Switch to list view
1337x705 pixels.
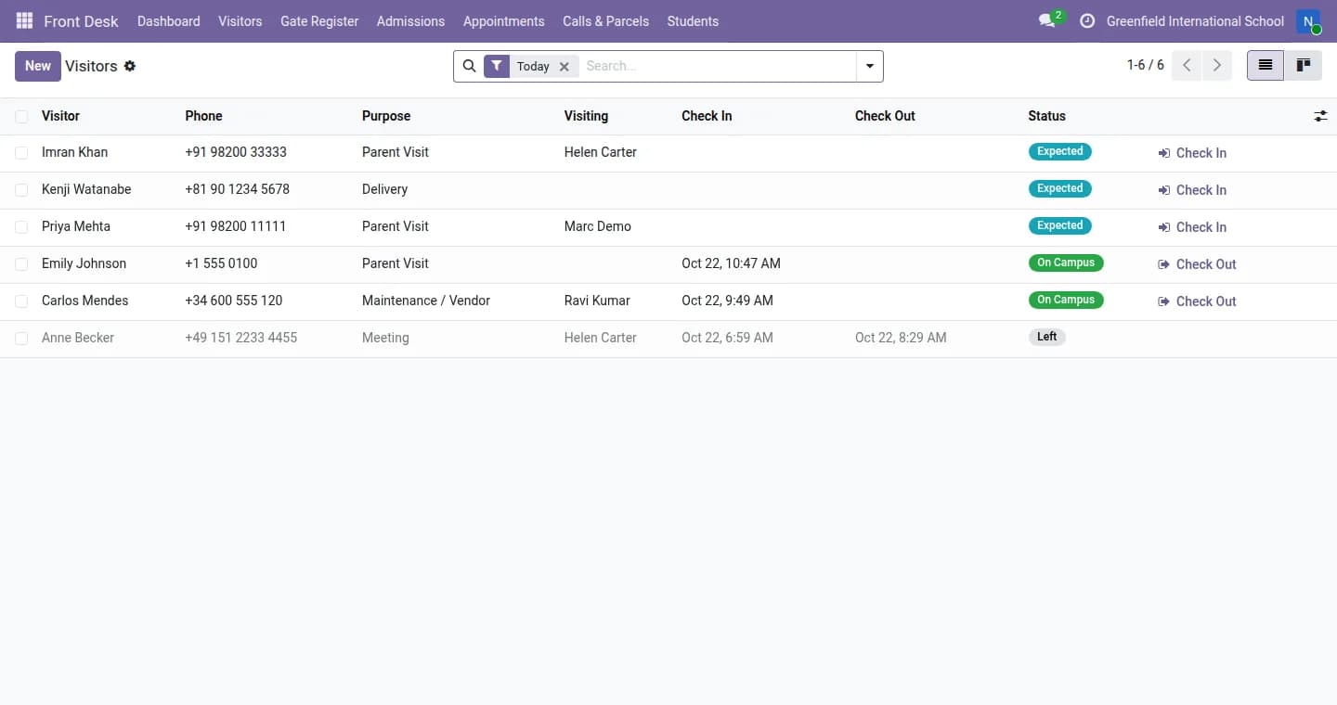pyautogui.click(x=1266, y=66)
